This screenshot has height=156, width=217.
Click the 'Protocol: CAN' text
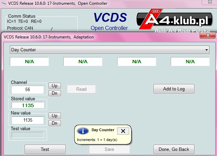[x=20, y=28]
